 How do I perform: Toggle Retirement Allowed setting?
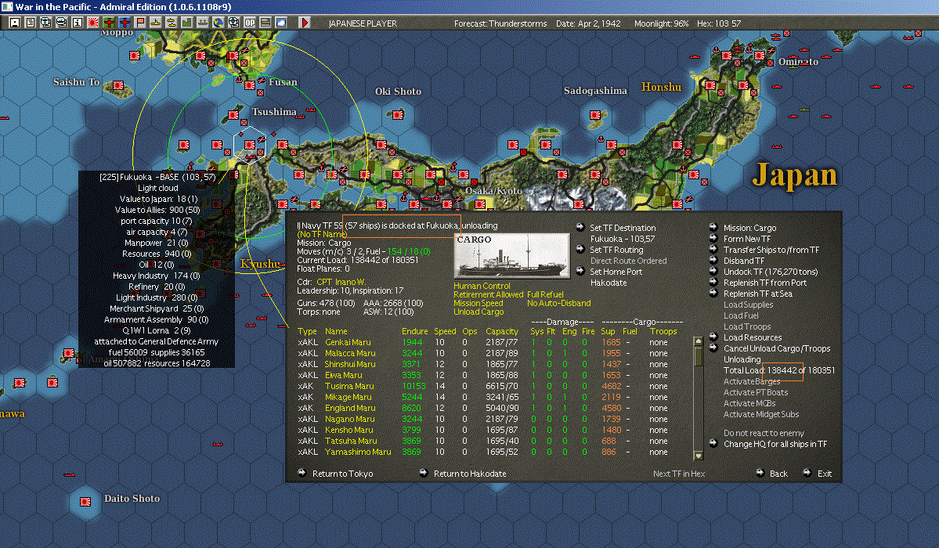pos(489,294)
